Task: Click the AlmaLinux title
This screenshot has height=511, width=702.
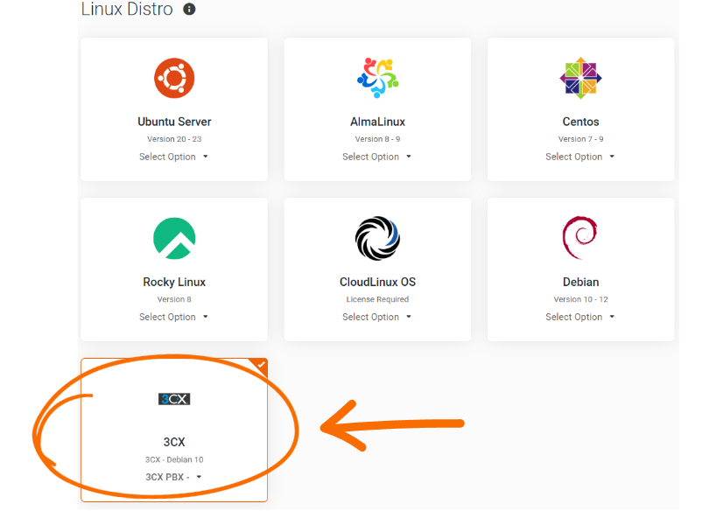Action: (x=377, y=122)
